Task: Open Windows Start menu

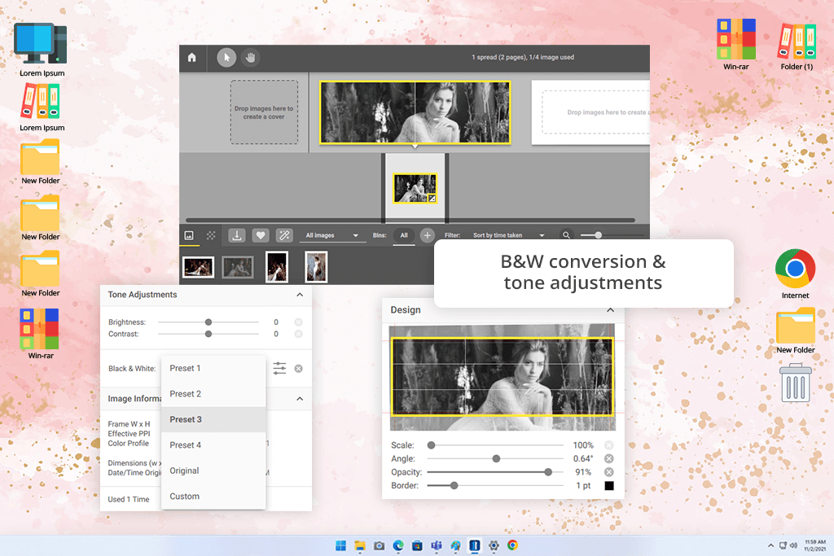Action: click(x=341, y=545)
